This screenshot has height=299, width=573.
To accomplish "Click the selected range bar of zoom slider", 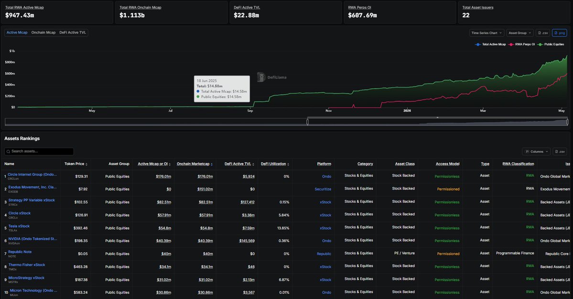I will pos(437,118).
